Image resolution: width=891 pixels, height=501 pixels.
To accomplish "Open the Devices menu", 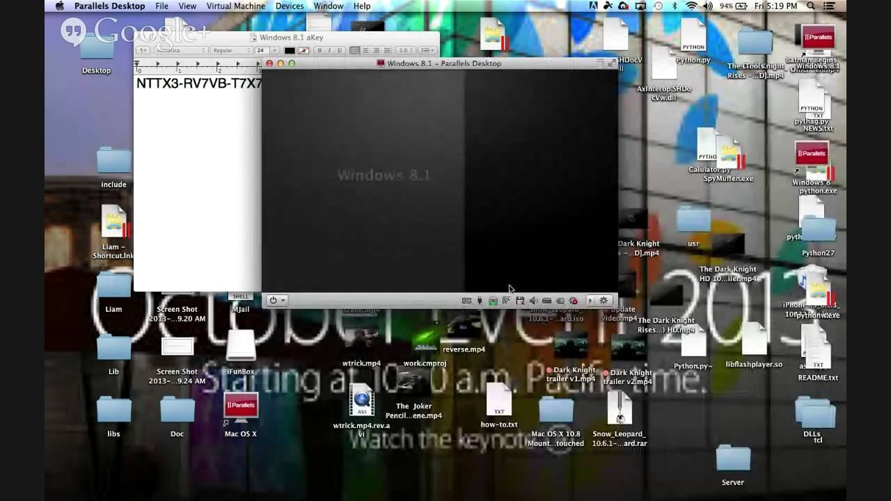I will pyautogui.click(x=290, y=6).
